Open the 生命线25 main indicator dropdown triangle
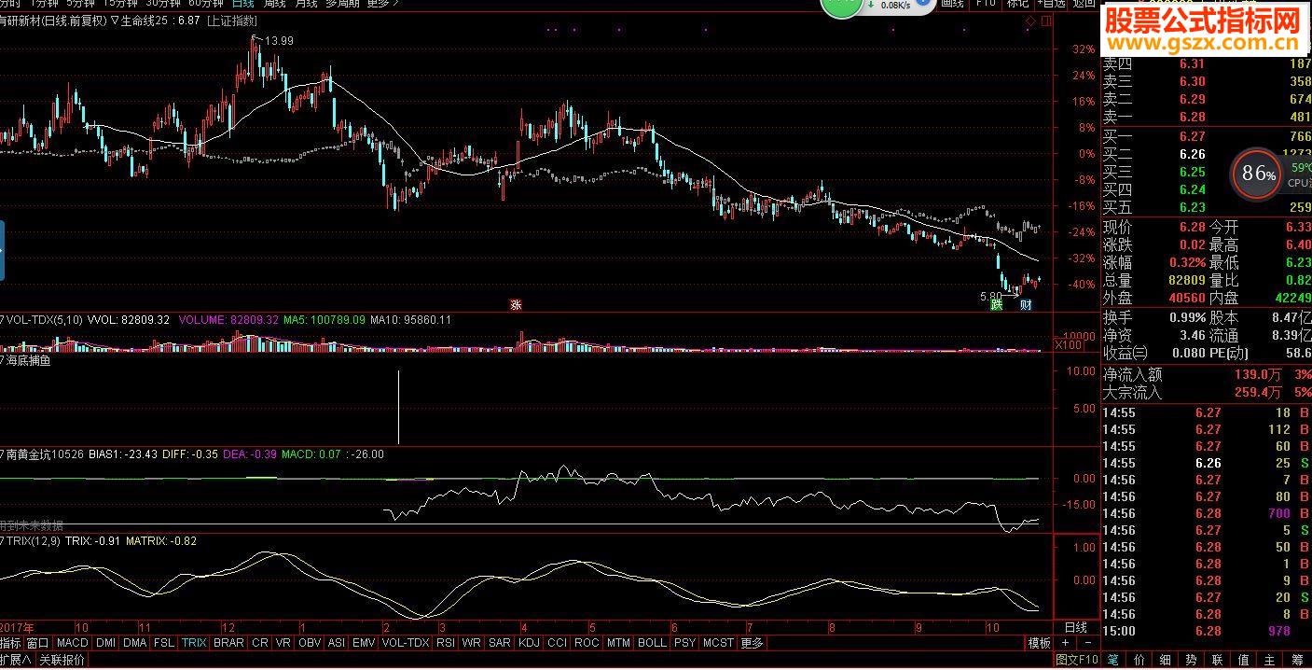Image resolution: width=1312 pixels, height=670 pixels. (x=115, y=21)
